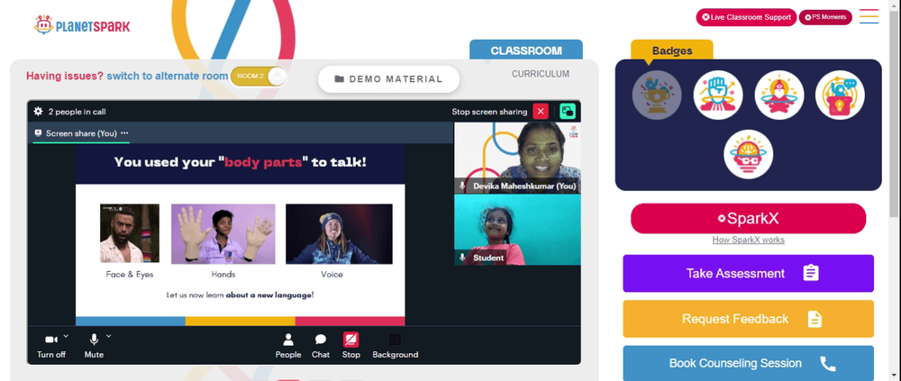901x381 pixels.
Task: Open the Chat panel
Action: [x=321, y=346]
